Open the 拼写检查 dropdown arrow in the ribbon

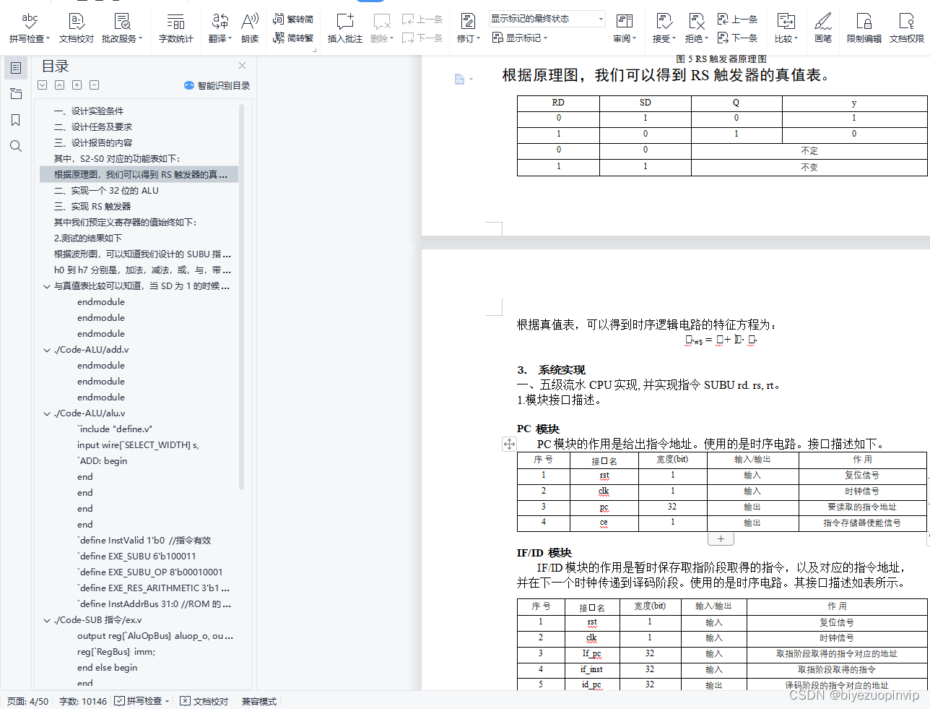point(49,39)
